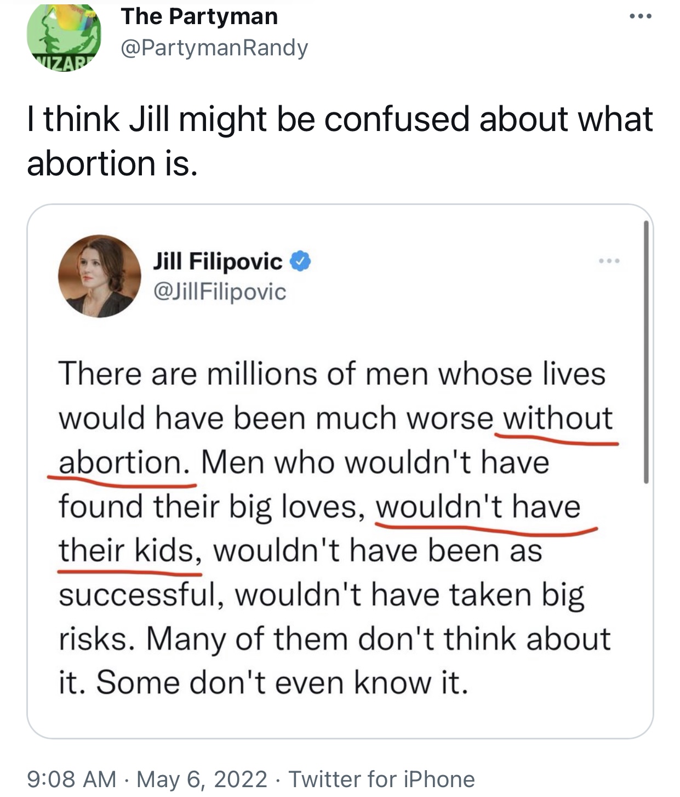This screenshot has width=680, height=797.
Task: Click the red-underlined word 'without'
Action: [557, 418]
